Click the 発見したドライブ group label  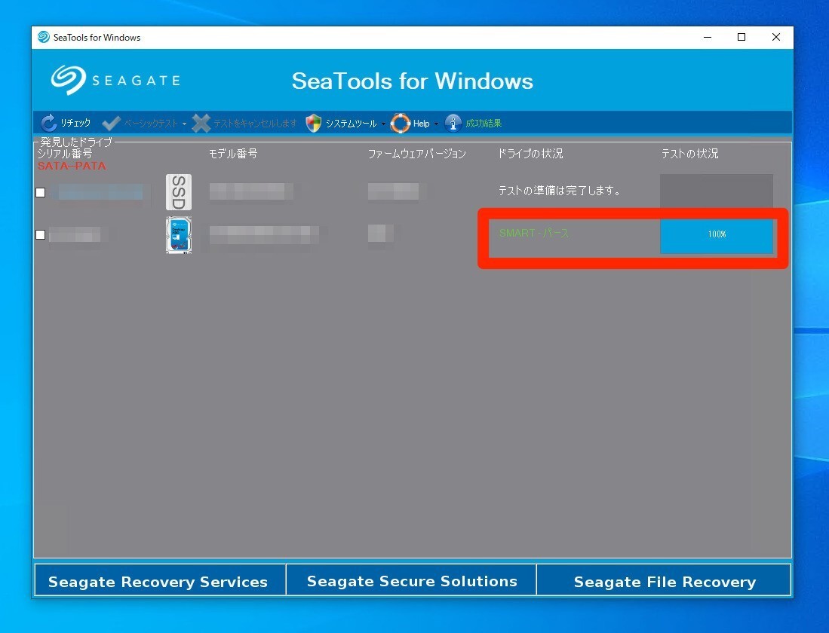pyautogui.click(x=76, y=142)
